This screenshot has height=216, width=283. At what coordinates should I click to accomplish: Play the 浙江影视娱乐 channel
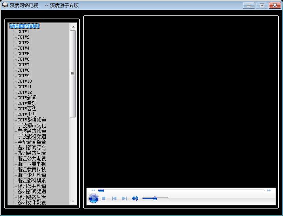coord(32,181)
